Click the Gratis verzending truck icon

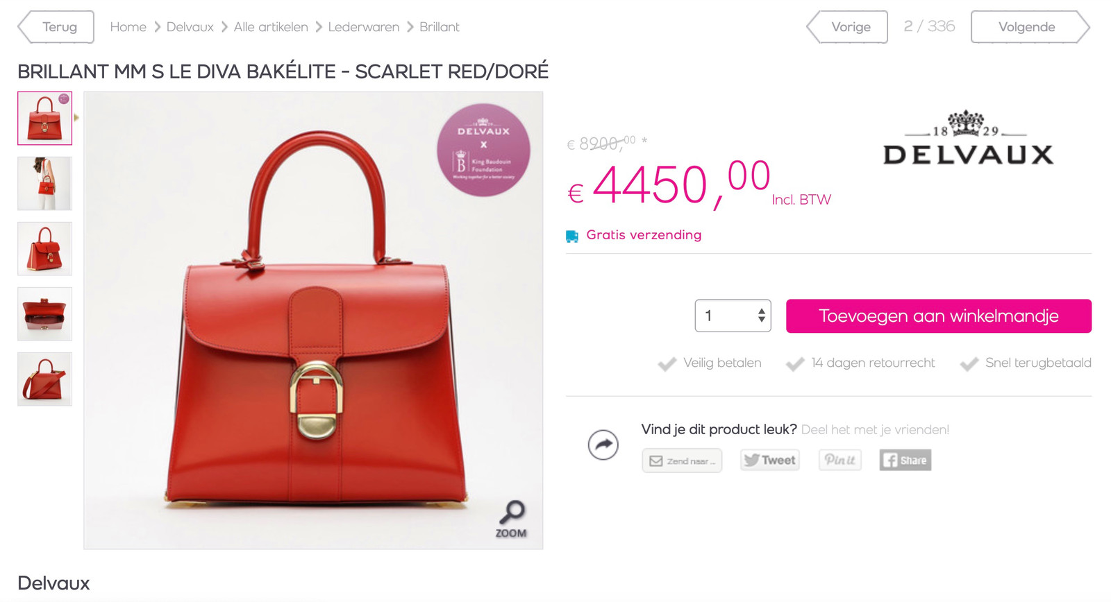point(572,237)
